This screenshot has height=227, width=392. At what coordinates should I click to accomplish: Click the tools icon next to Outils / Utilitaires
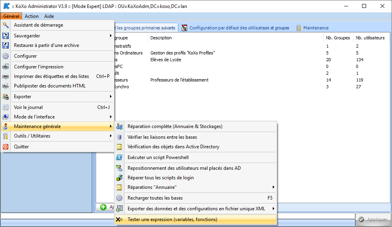point(6,136)
